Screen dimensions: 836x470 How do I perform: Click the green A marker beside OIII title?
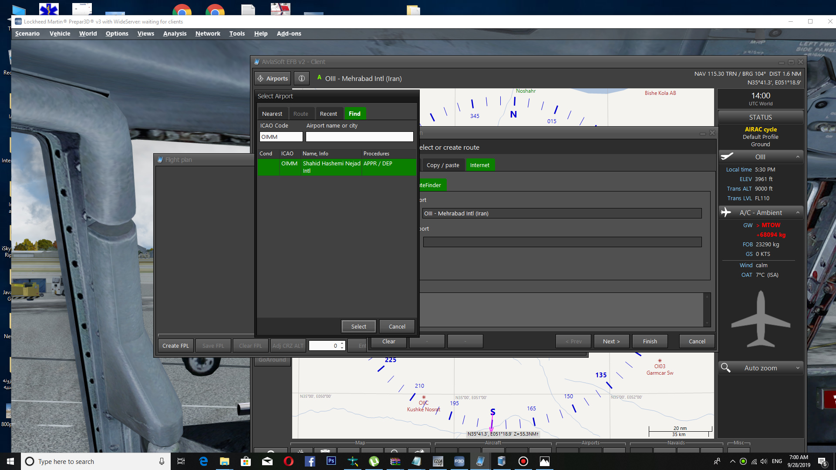[x=319, y=77]
